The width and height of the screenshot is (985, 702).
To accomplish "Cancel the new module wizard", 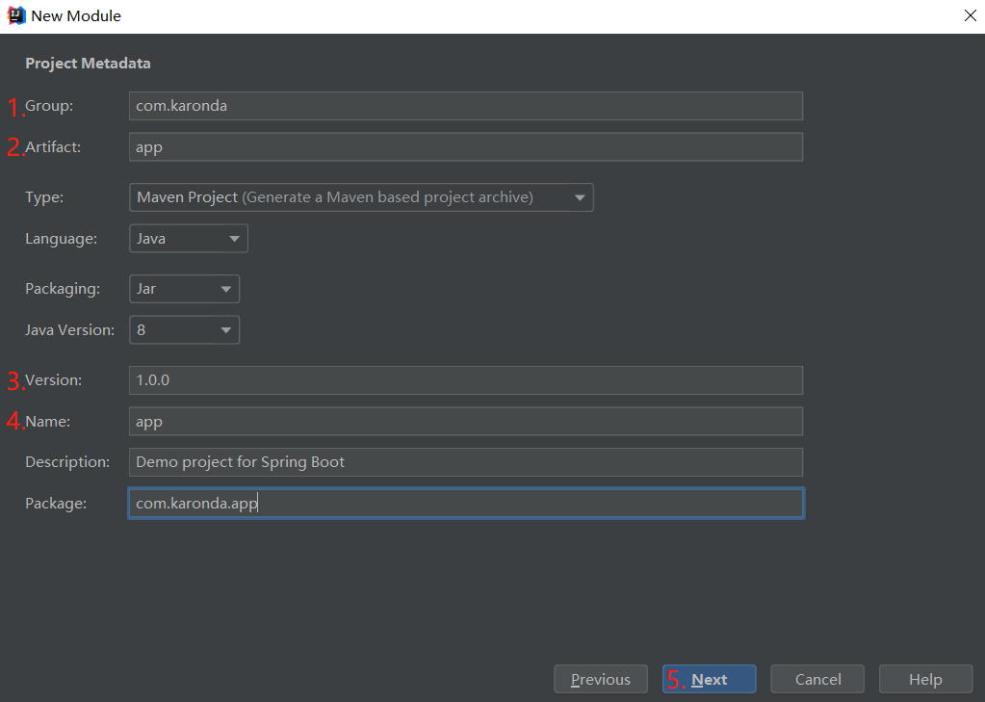I will click(817, 680).
